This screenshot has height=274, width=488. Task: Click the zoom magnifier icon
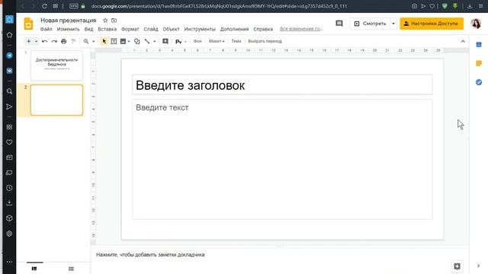point(86,41)
